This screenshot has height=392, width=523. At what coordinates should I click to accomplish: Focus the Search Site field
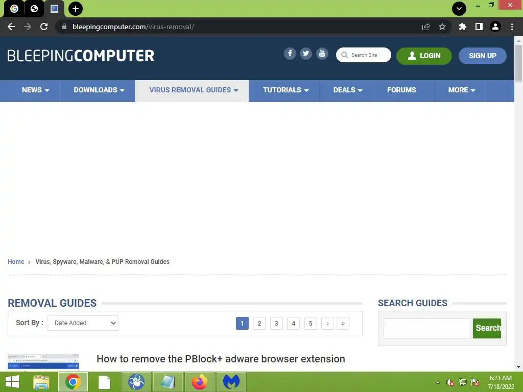pos(364,55)
